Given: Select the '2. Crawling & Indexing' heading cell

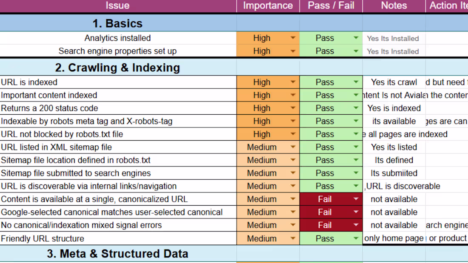Looking at the screenshot, I should [117, 68].
